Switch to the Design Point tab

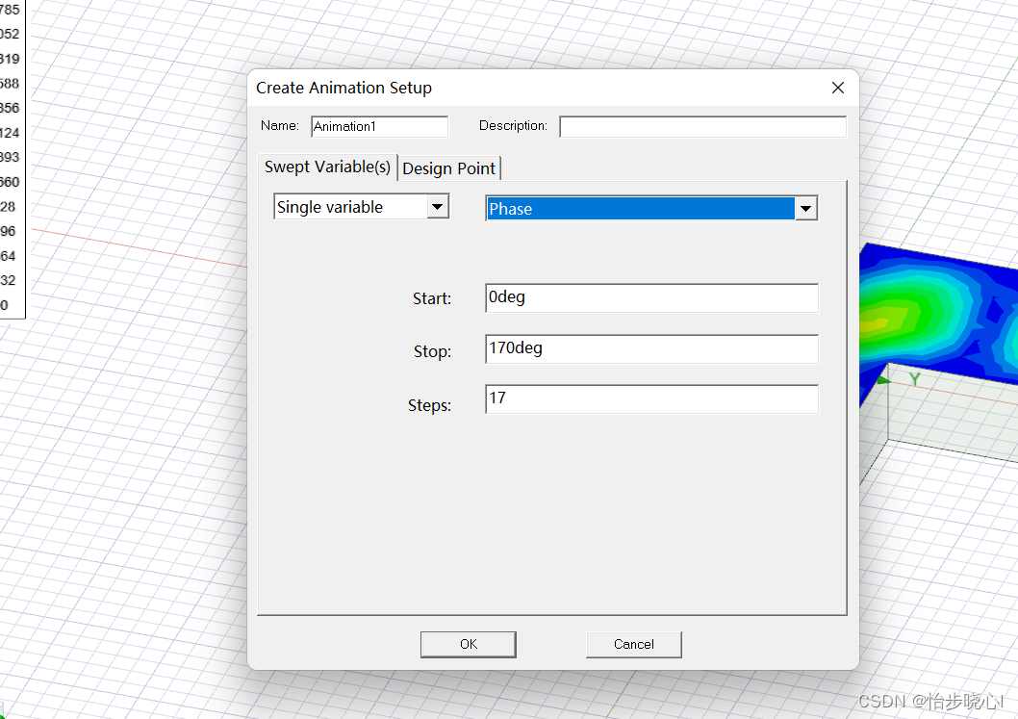coord(448,168)
